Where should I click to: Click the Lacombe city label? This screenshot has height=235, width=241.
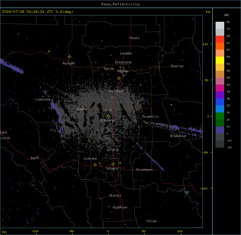click(x=126, y=53)
